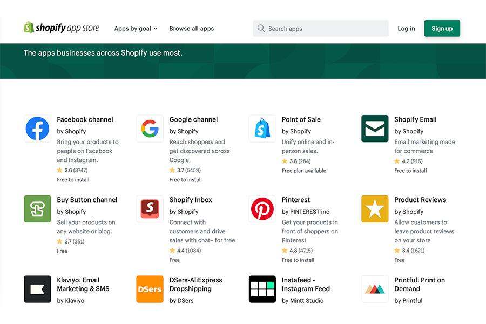Click the Facebook channel rating star
Viewport: 486px width, 324px height.
point(59,170)
